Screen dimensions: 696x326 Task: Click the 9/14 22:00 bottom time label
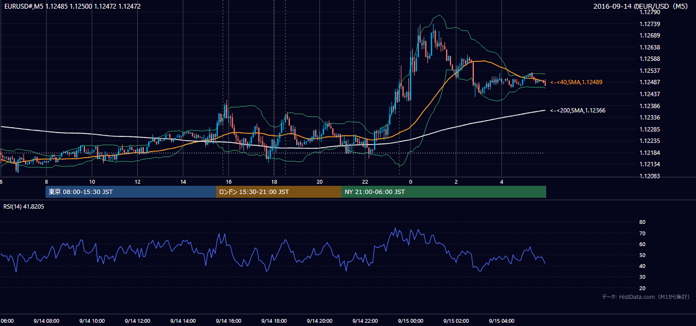(x=365, y=321)
